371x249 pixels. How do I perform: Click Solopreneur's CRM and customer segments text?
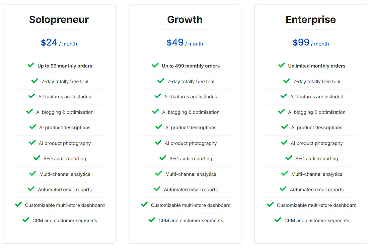(65, 221)
